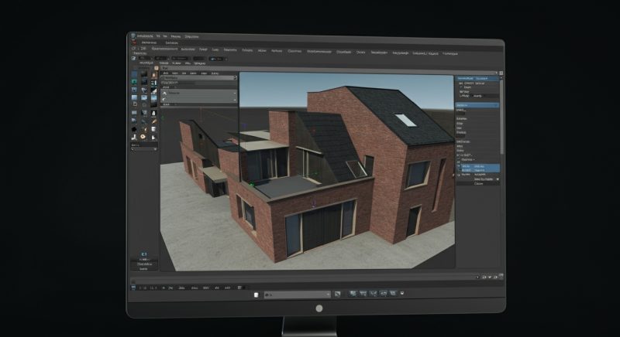Click the small slider beneath the tool palette
This screenshot has height=337, width=620.
tap(144, 149)
